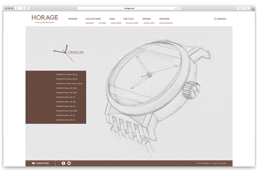Click the Safari forward arrow
The height and width of the screenshot is (172, 258).
point(21,8)
